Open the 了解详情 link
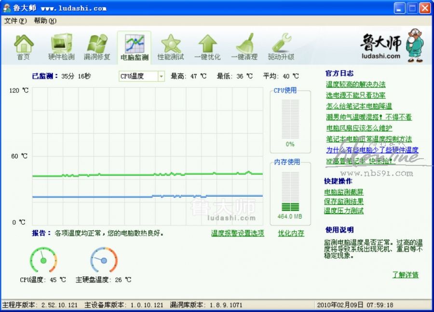This screenshot has width=434, height=312. click(x=405, y=275)
